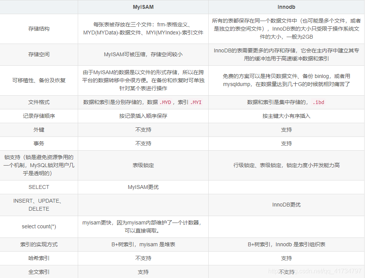Click Innodb 支持 in 事务 row

pyautogui.click(x=286, y=143)
